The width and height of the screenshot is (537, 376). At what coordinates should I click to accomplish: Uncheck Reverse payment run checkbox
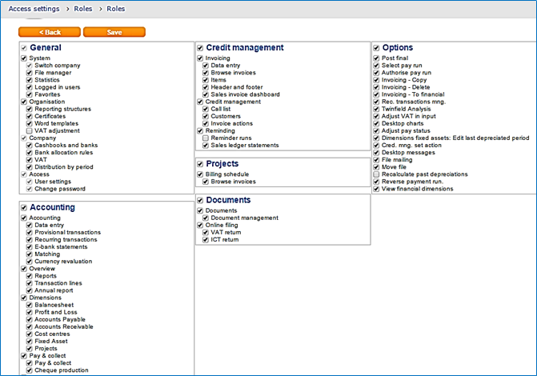point(376,182)
